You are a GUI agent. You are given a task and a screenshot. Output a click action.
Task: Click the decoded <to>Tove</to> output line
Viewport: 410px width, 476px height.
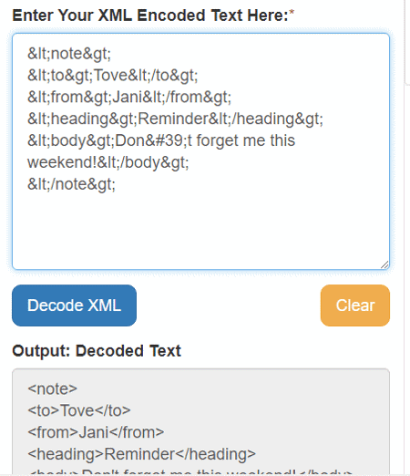79,410
